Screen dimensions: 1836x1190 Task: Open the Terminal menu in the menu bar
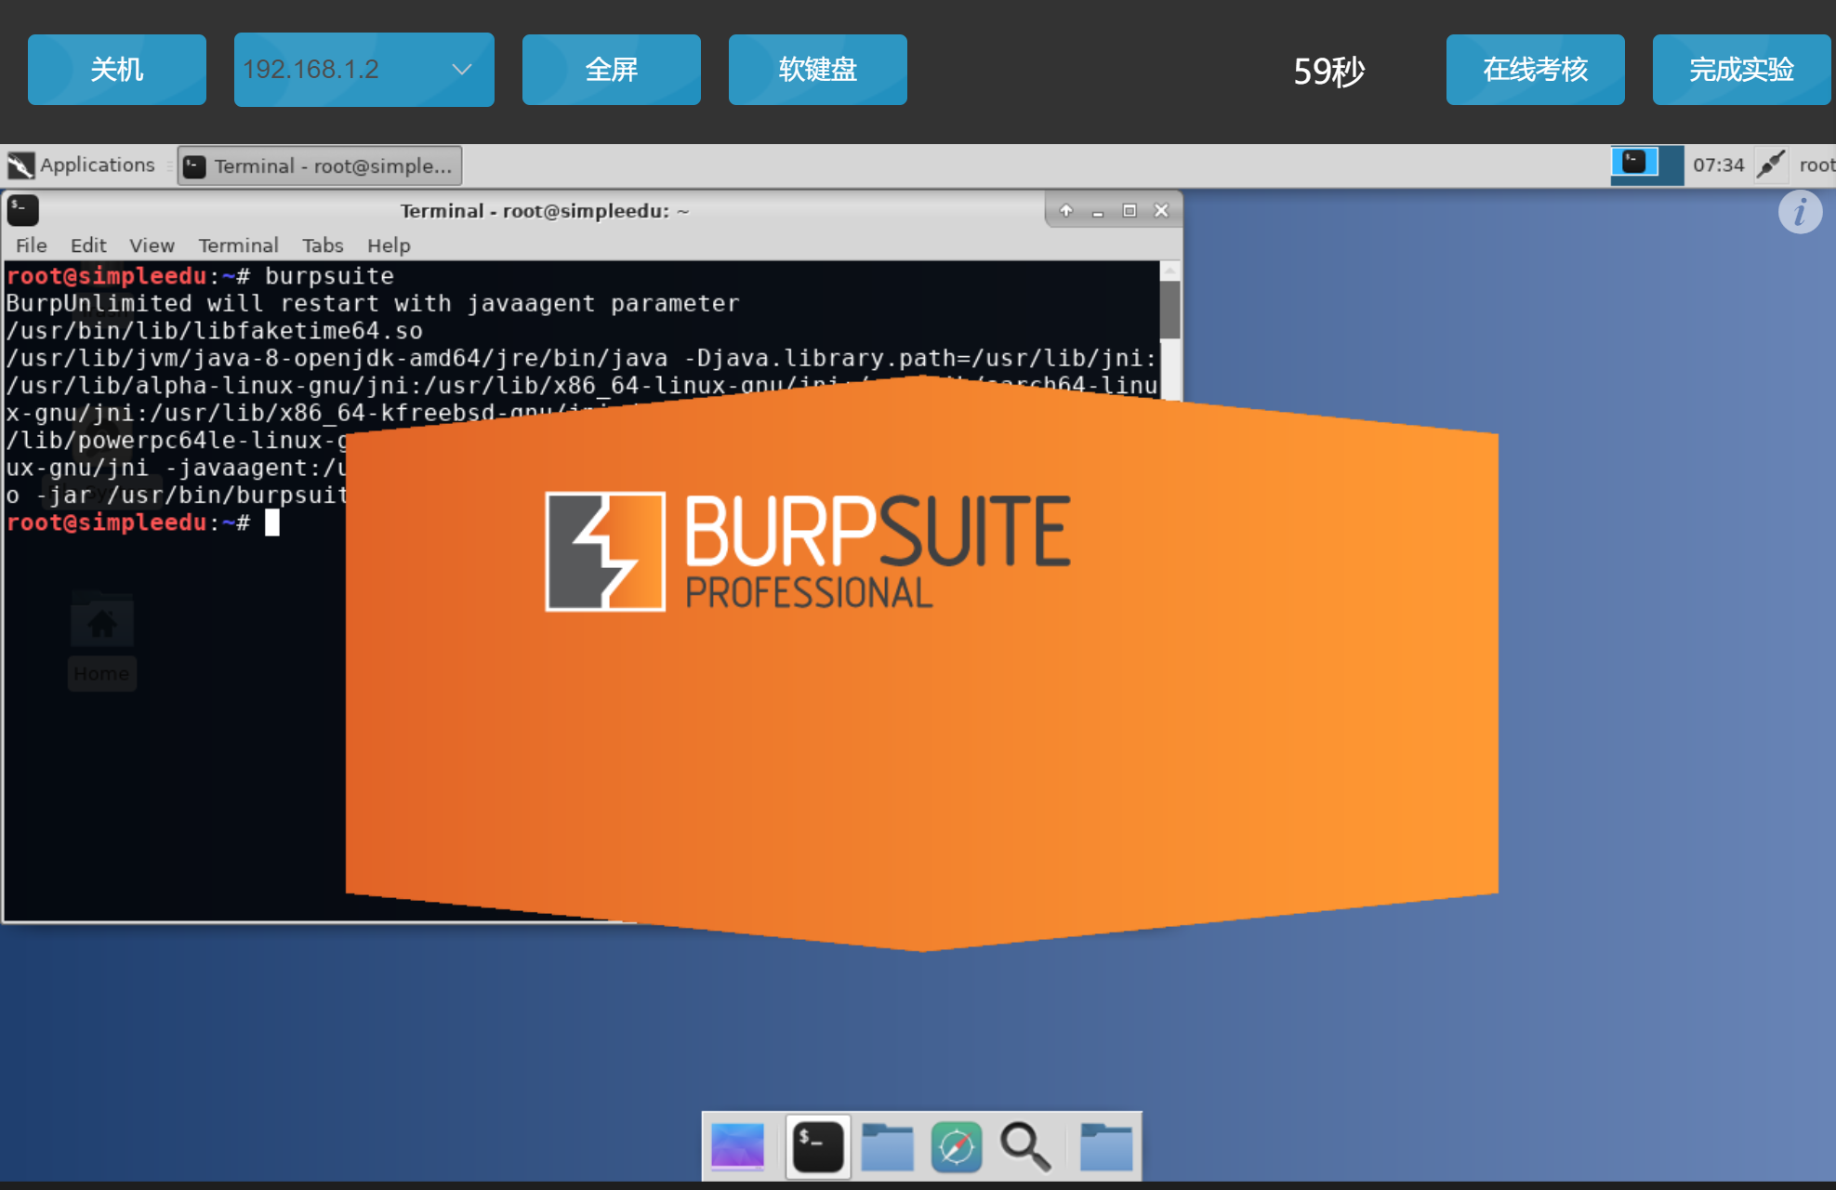(238, 245)
